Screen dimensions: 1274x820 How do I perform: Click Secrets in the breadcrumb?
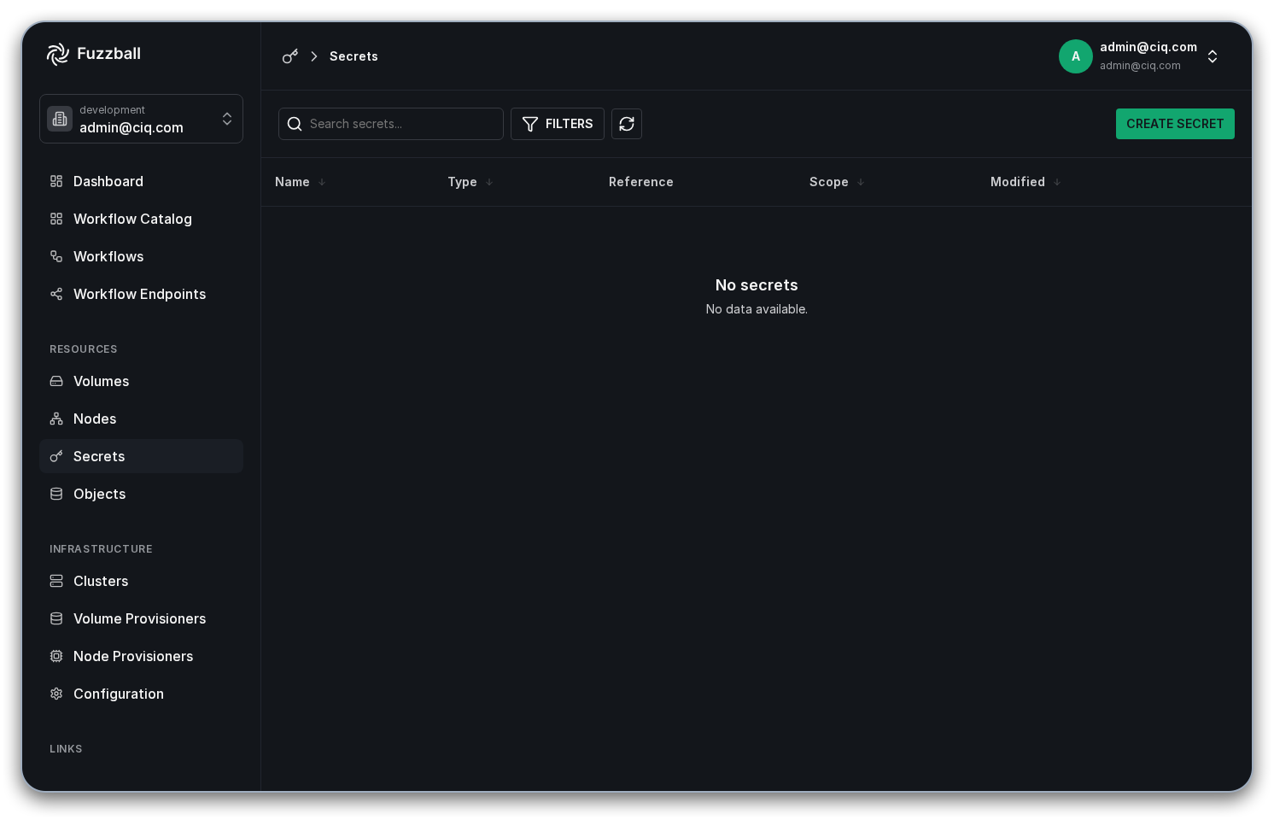coord(354,56)
